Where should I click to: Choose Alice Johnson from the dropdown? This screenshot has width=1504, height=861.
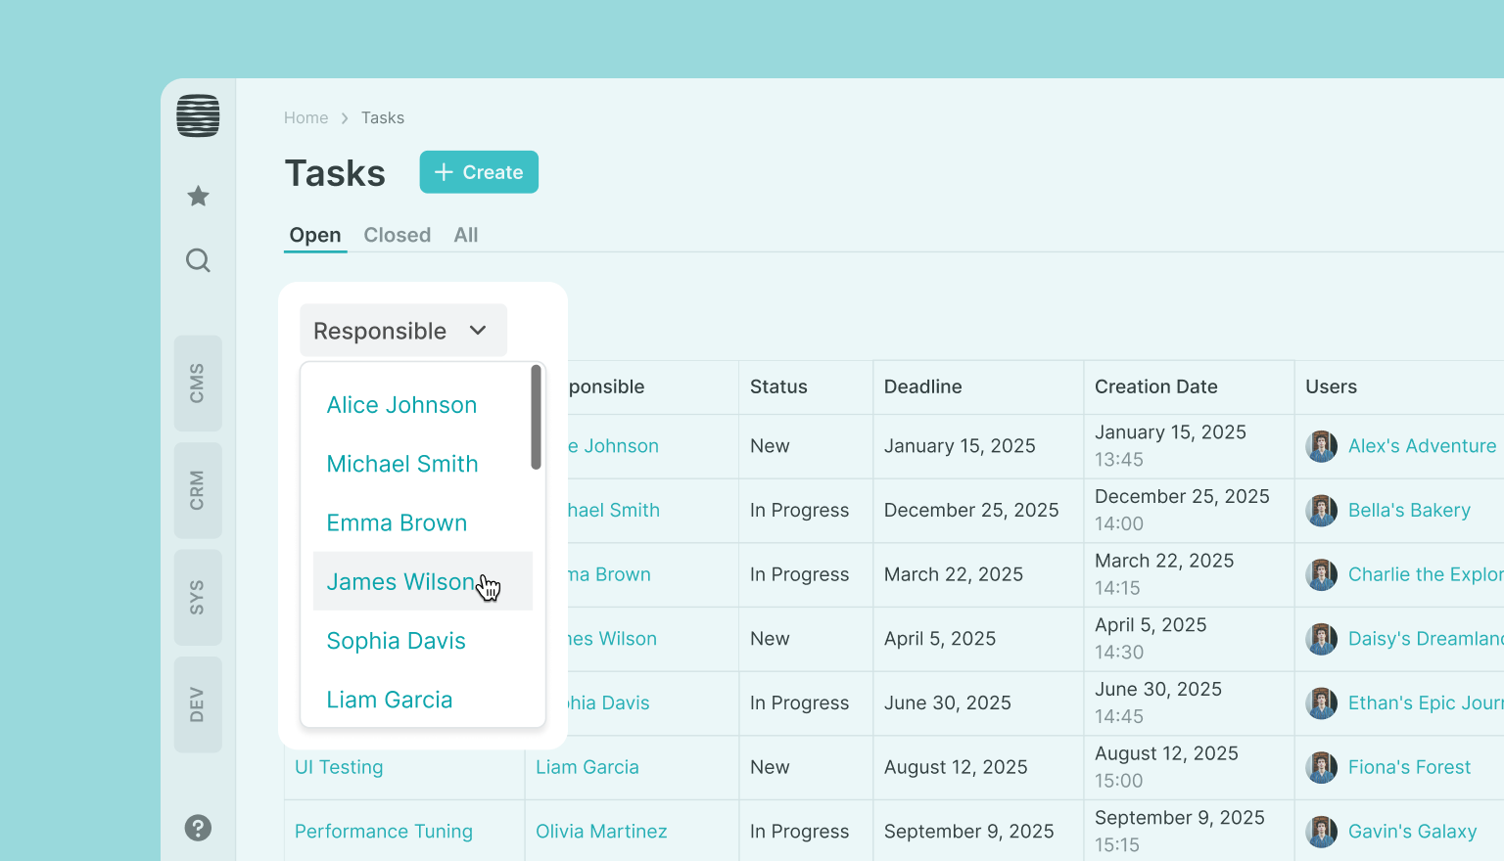(x=401, y=405)
